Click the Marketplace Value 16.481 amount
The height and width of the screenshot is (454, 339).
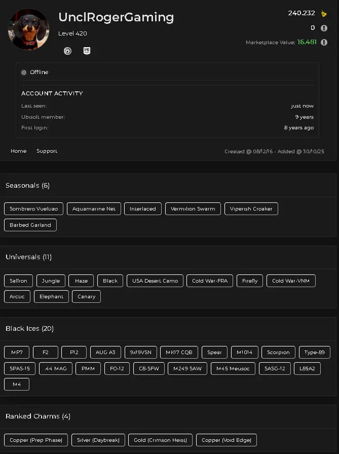point(307,42)
